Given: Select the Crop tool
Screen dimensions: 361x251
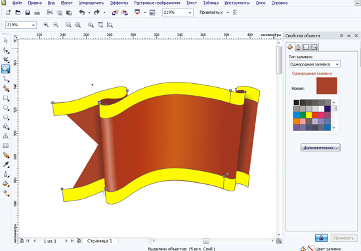Looking at the screenshot, I should (x=6, y=60).
